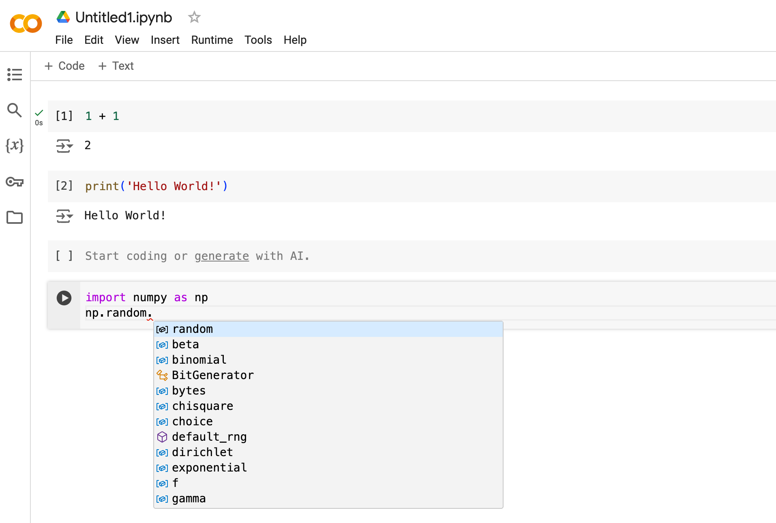Click the Google Drive icon beside the title
This screenshot has width=776, height=523.
[x=63, y=17]
